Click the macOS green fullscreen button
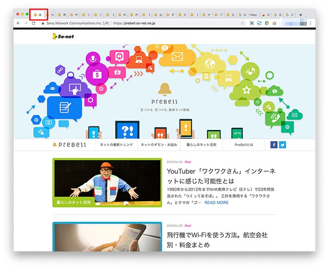329x269 pixels. point(27,14)
